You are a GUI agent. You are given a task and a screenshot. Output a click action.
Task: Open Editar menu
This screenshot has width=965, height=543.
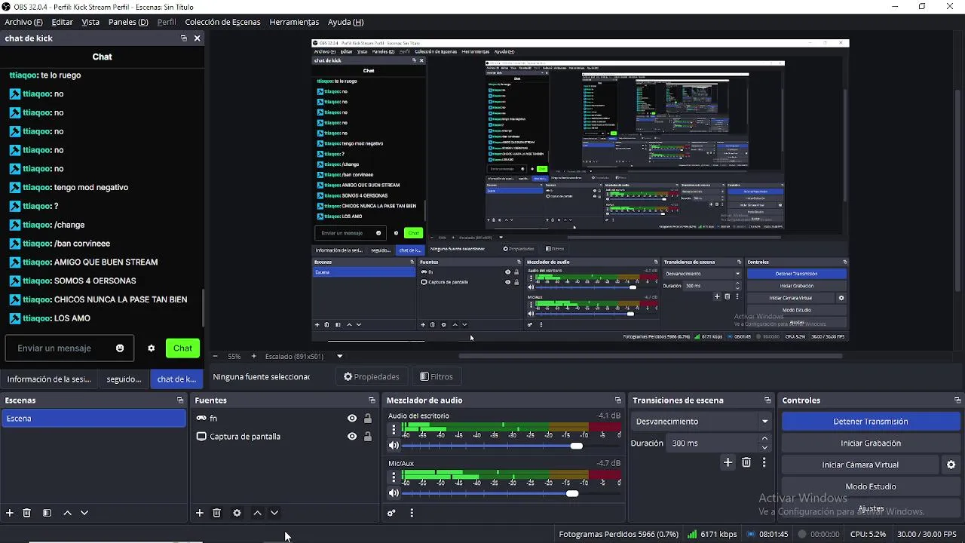pos(62,22)
